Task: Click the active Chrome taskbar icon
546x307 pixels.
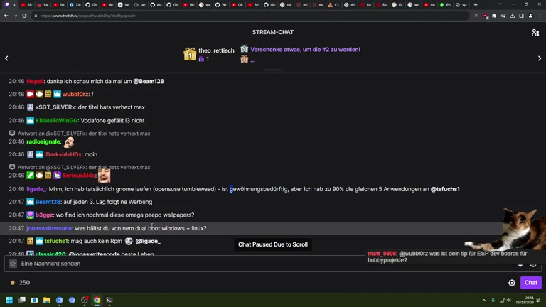Action: click(x=97, y=300)
